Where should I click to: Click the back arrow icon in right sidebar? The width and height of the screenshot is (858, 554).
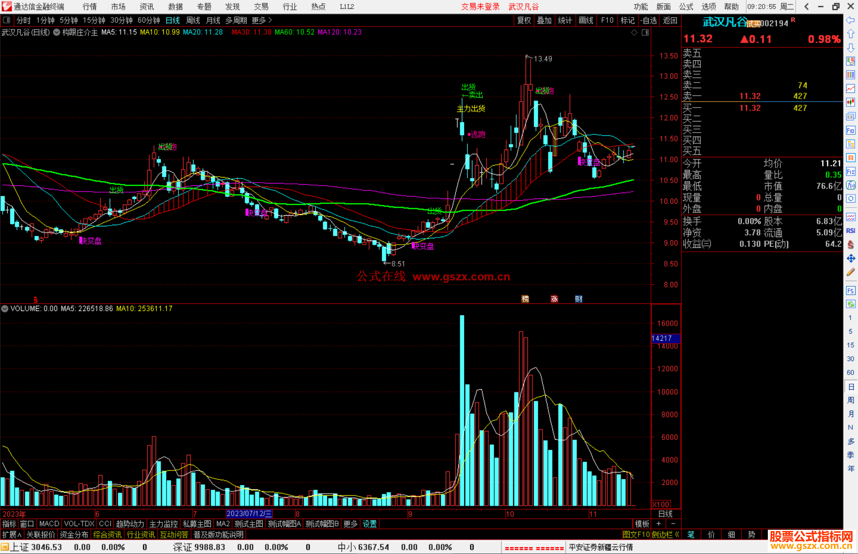(x=850, y=20)
